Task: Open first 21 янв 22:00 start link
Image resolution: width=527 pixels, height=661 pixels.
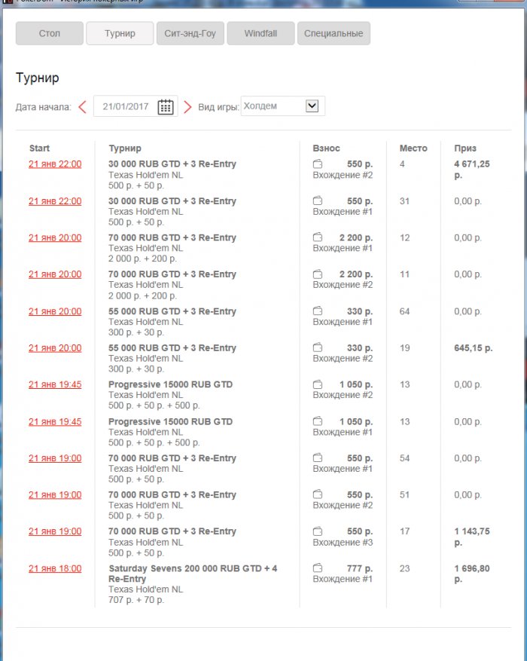Action: [55, 164]
